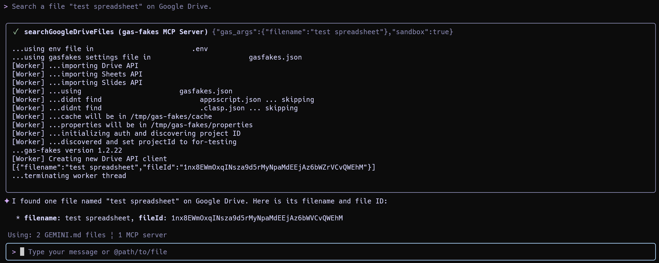The image size is (659, 263).
Task: Click the sparkle icon before the response
Action: click(x=7, y=201)
